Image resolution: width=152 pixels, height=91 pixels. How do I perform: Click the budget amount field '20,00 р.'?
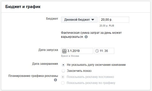click(x=114, y=20)
